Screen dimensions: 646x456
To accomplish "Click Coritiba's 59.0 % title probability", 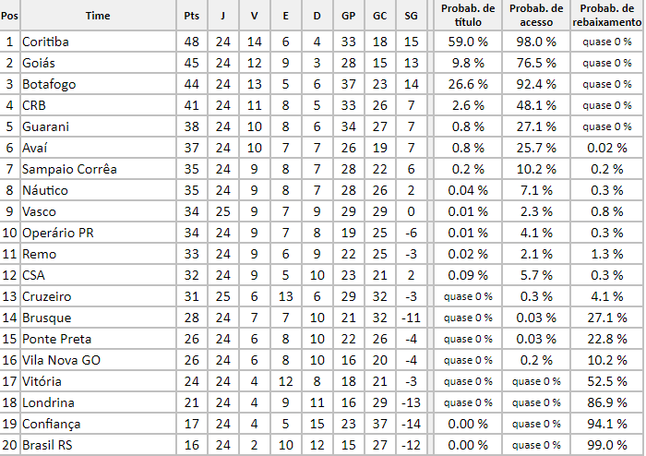I will 468,42.
